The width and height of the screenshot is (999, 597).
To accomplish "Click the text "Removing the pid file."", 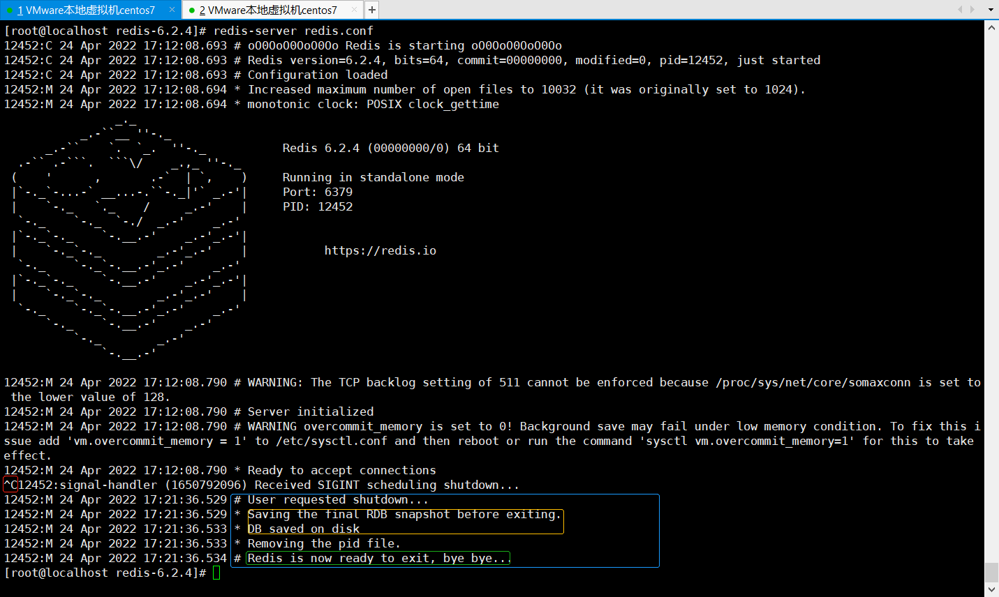I will 325,544.
